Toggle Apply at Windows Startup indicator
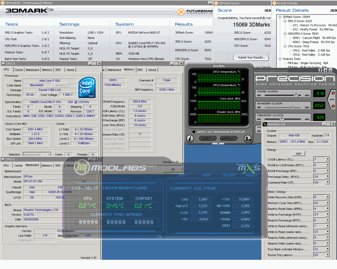 194,132
